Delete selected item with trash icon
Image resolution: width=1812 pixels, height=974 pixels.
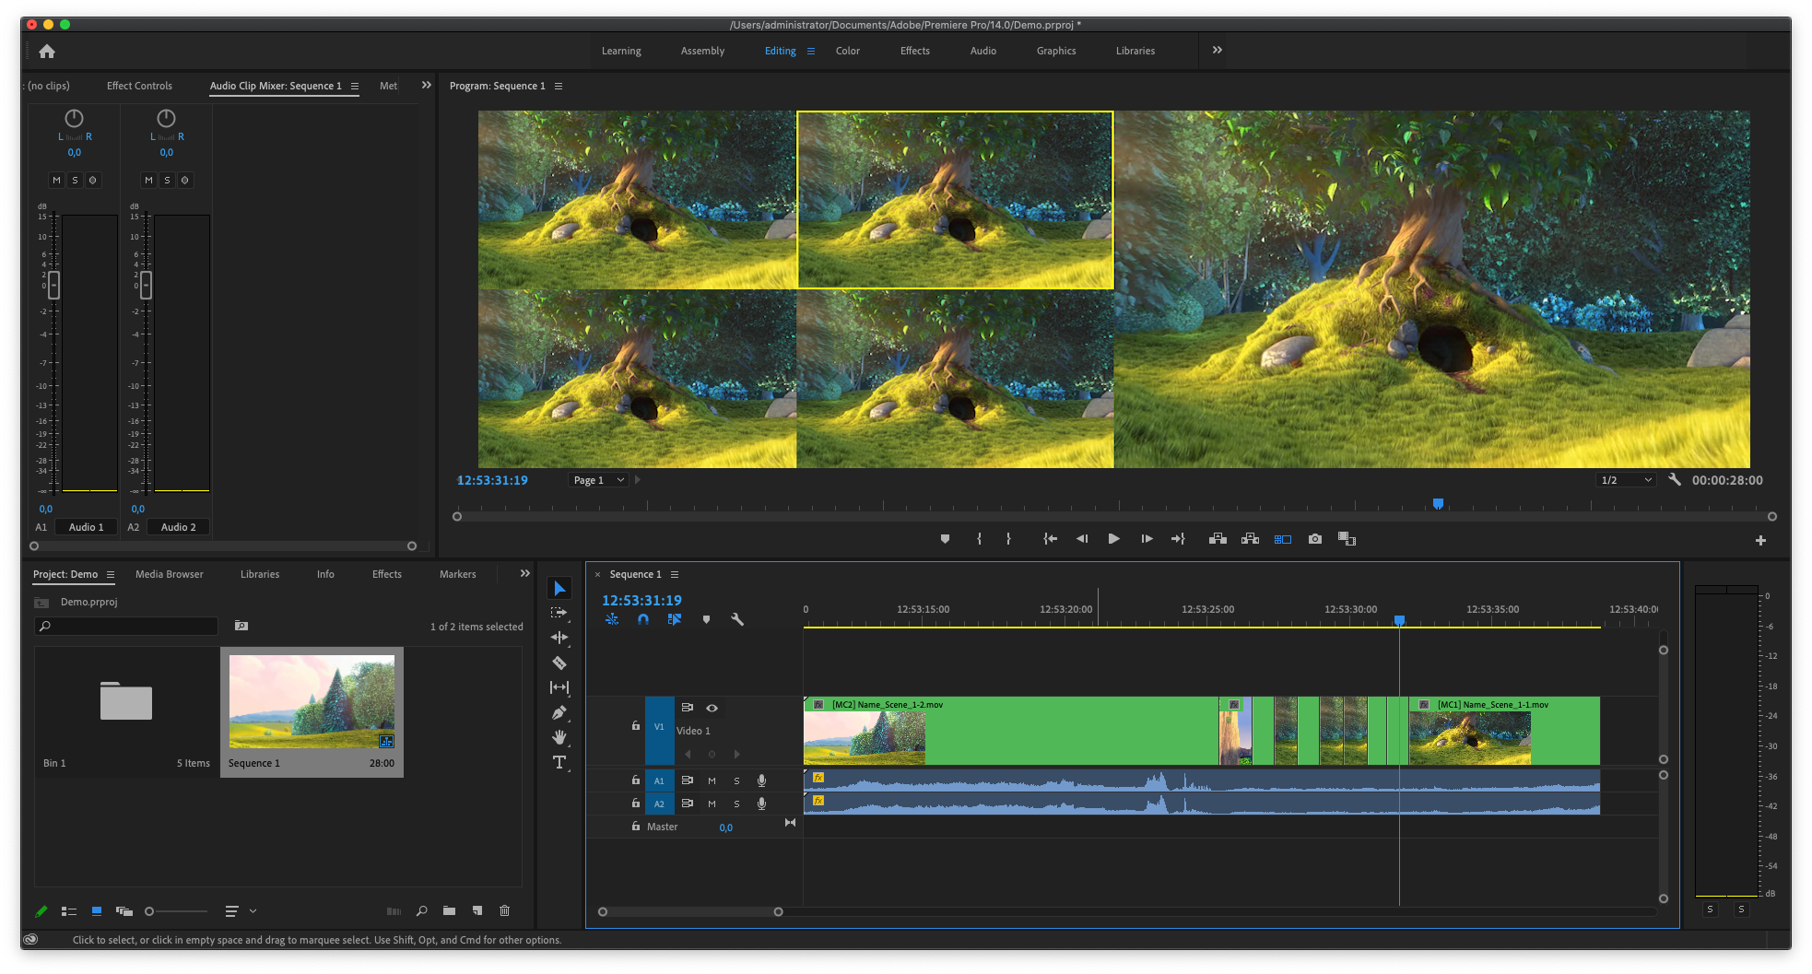pos(504,911)
